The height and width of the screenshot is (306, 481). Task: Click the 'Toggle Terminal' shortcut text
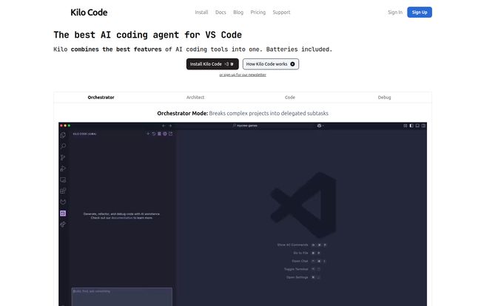click(x=296, y=269)
